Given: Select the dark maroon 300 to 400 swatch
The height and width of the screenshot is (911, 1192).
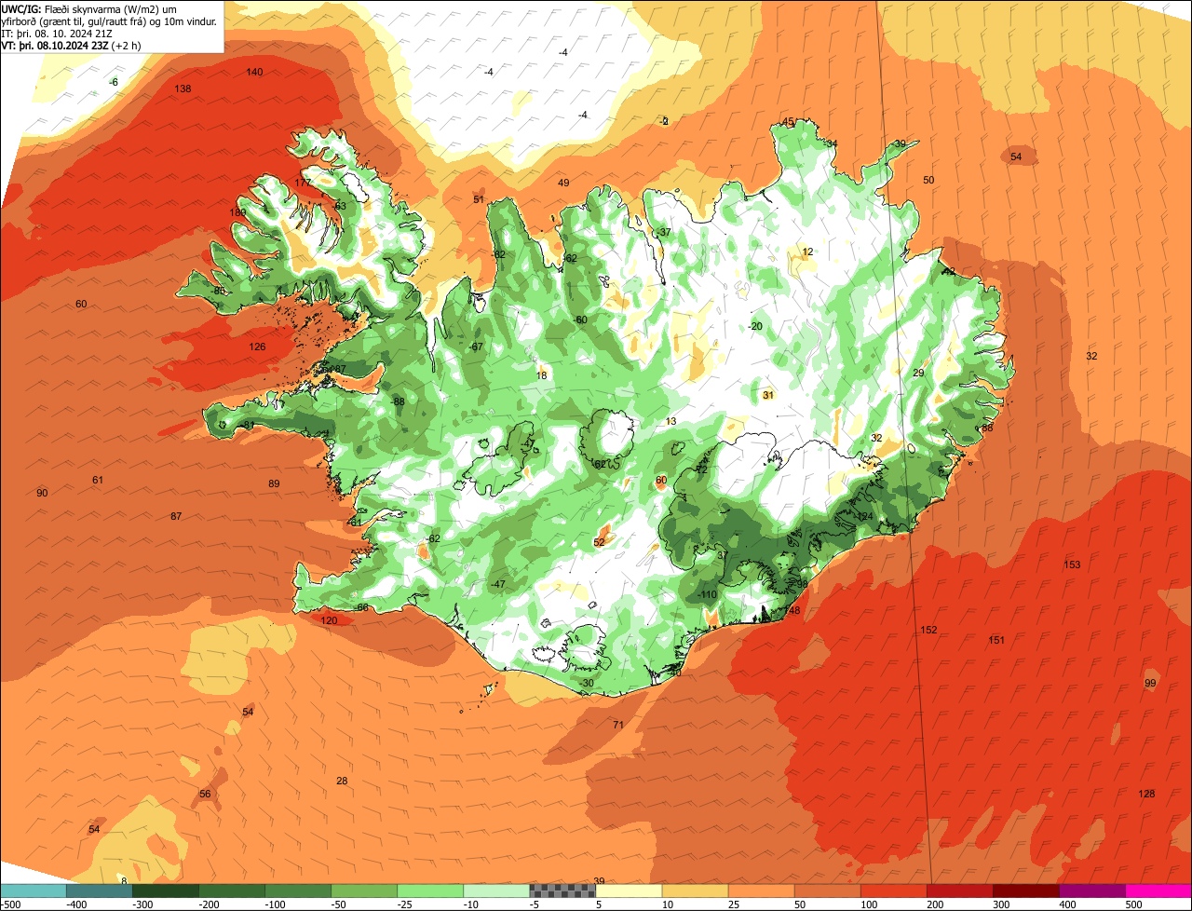Looking at the screenshot, I should (1024, 891).
